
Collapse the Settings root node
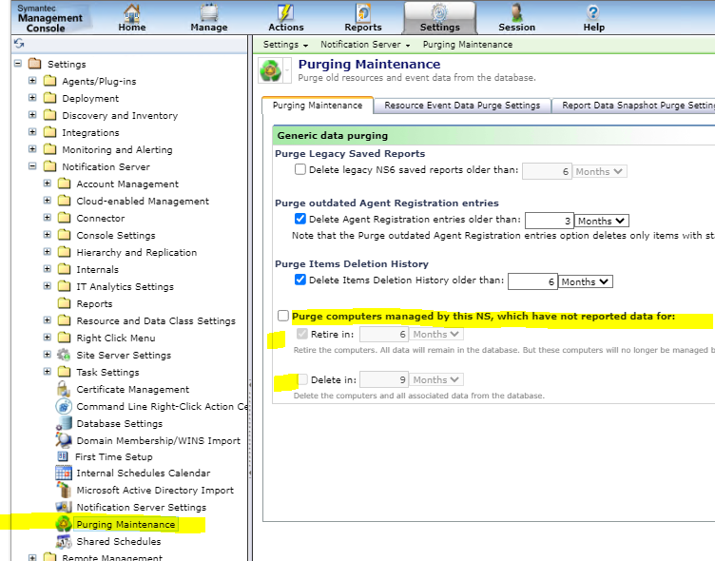18,64
